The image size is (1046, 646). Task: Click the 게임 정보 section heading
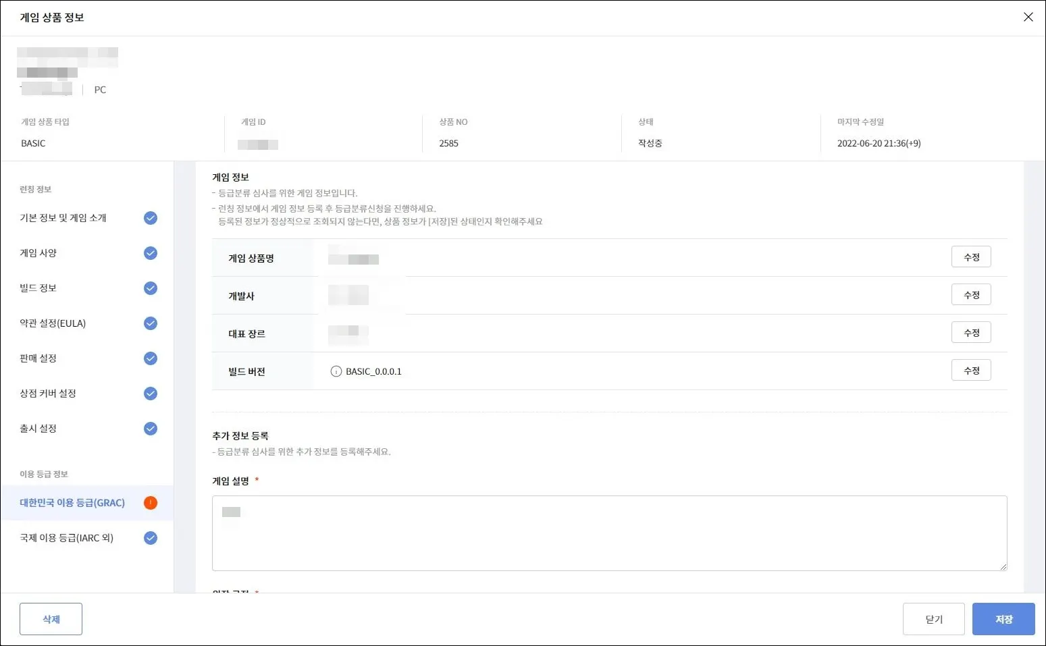[x=231, y=178]
